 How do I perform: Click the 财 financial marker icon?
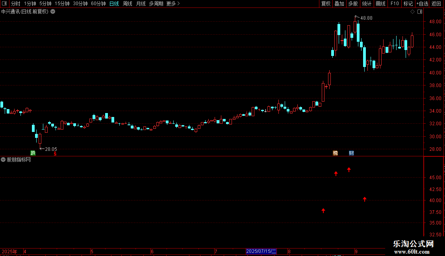tap(351, 153)
